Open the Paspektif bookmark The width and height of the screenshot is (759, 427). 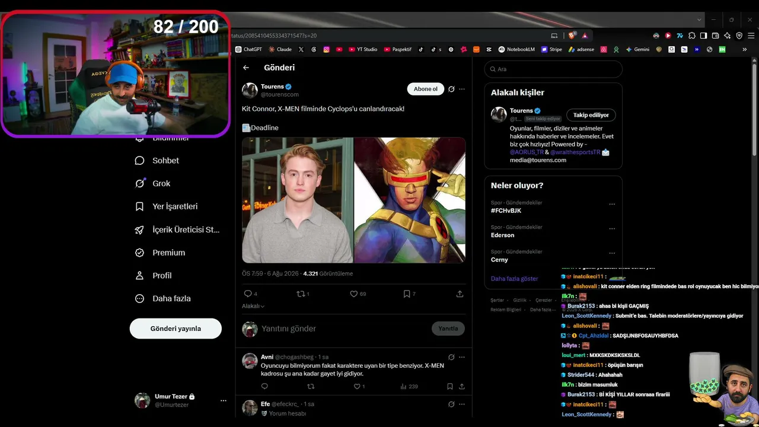tap(398, 50)
